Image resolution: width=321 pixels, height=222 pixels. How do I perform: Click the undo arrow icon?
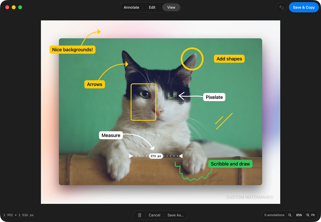(x=282, y=7)
